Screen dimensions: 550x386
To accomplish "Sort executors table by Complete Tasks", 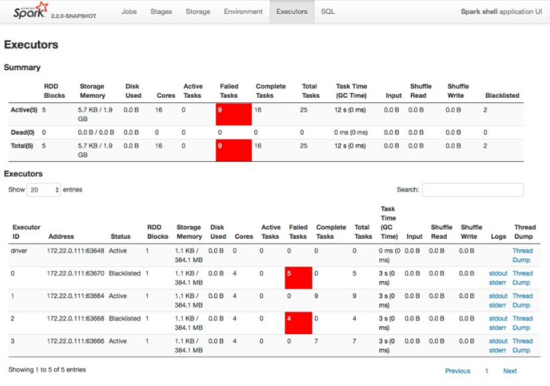I will point(331,232).
